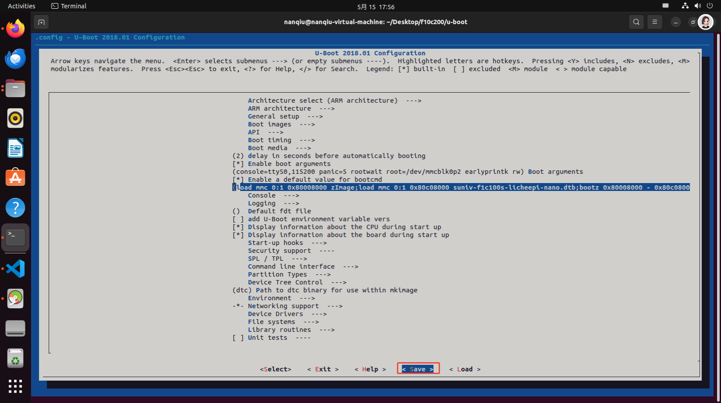The height and width of the screenshot is (403, 721).
Task: Show Applications grid in the dock
Action: pos(15,386)
